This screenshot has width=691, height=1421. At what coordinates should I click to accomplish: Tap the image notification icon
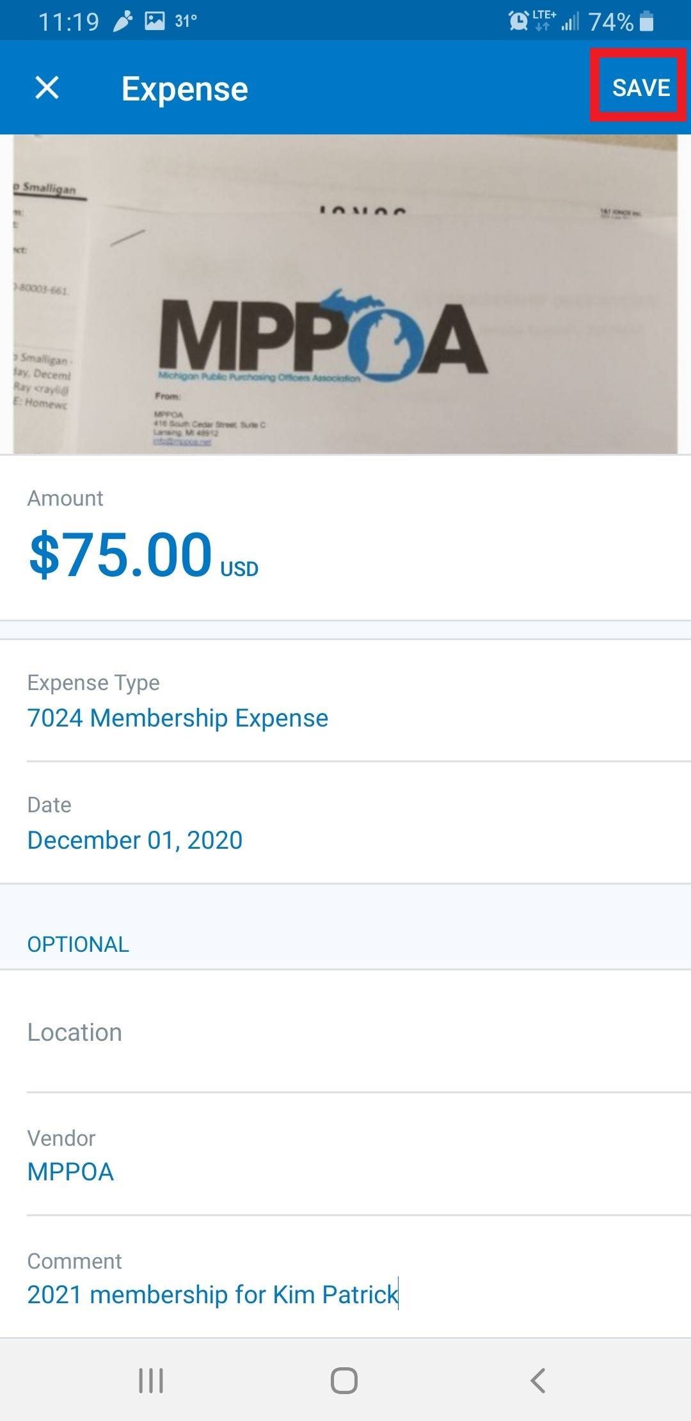[154, 21]
